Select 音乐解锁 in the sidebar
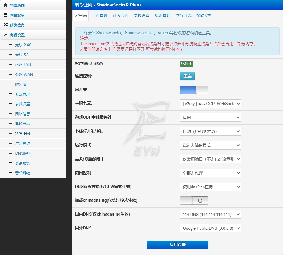 pos(22,173)
